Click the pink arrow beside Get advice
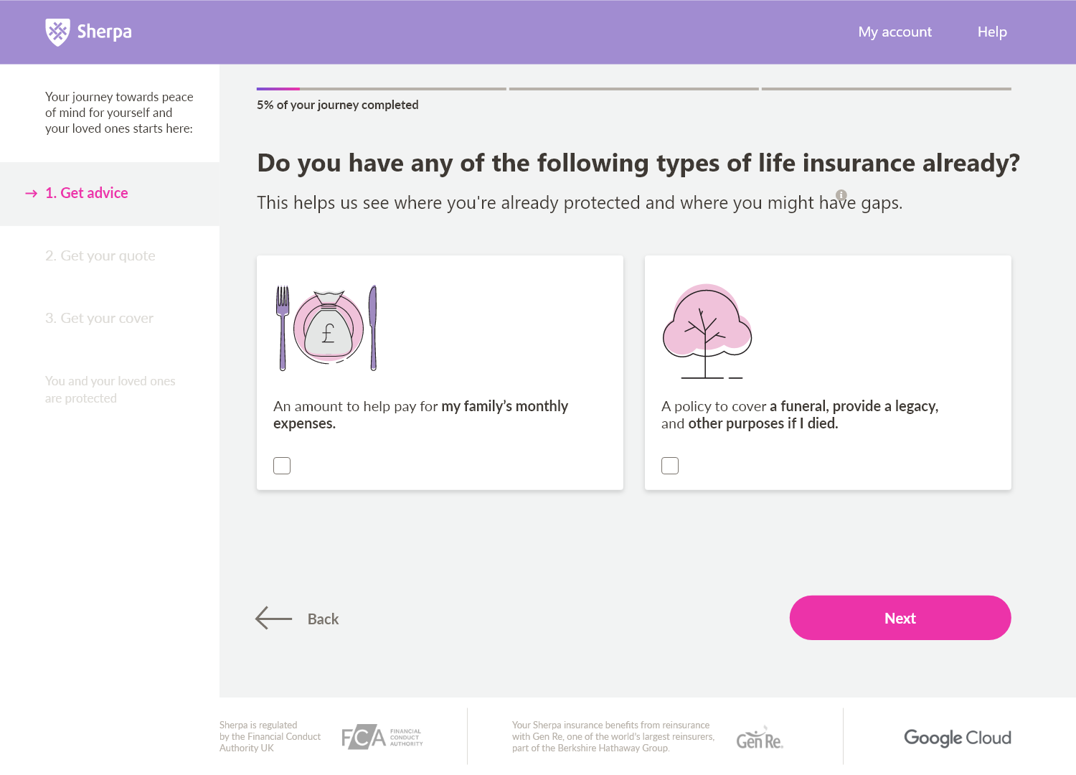 31,194
